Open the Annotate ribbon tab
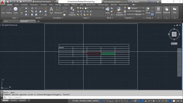 coord(24,5)
